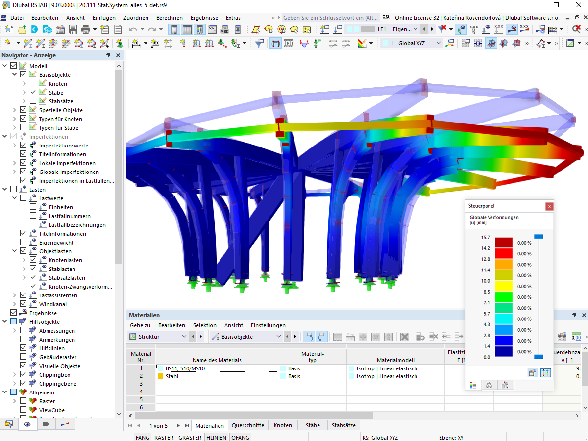The width and height of the screenshot is (588, 441).
Task: Expand the Imperfektionswerte tree node
Action: pyautogui.click(x=15, y=145)
